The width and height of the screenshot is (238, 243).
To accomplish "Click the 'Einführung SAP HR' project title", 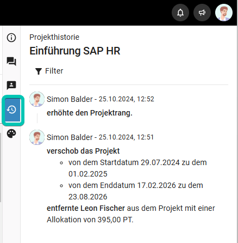I will tap(75, 51).
